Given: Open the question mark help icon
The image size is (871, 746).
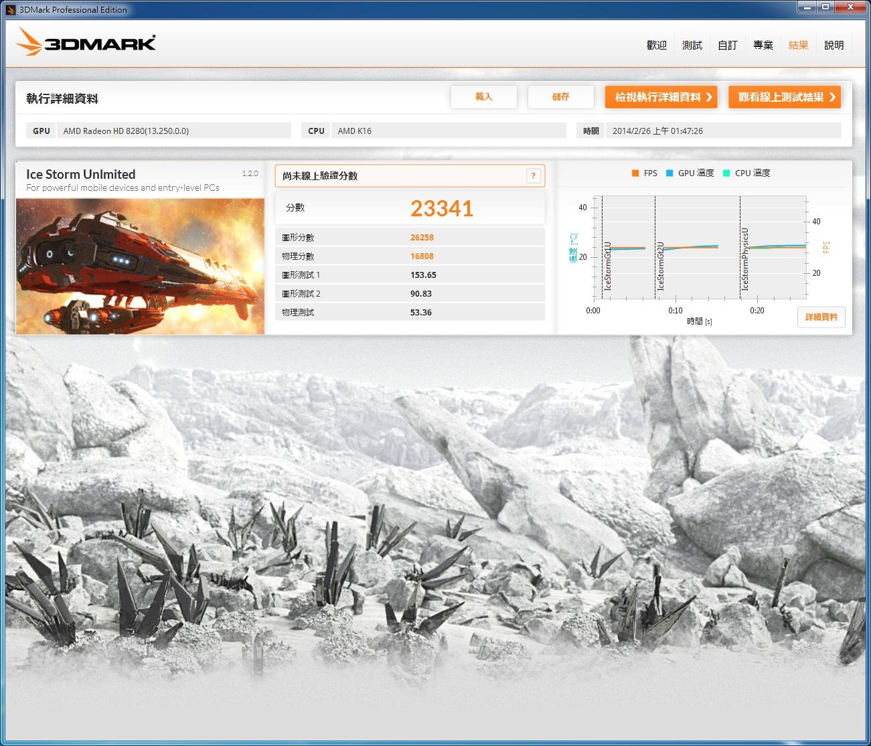Looking at the screenshot, I should [533, 176].
